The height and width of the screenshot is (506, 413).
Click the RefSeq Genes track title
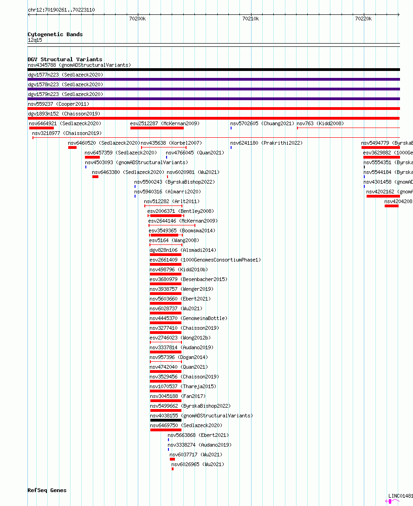(x=47, y=490)
